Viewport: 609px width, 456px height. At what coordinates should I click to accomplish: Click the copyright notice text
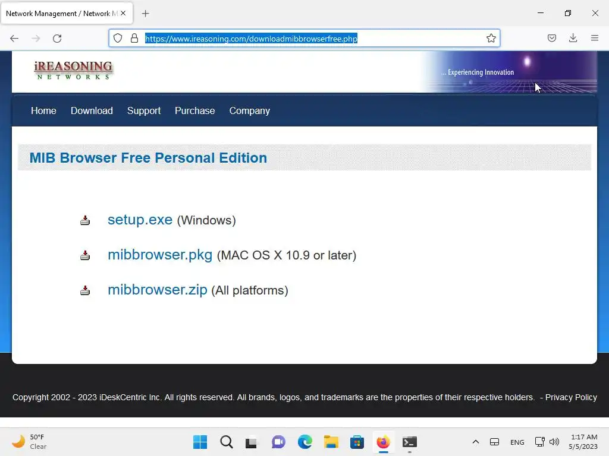point(274,397)
